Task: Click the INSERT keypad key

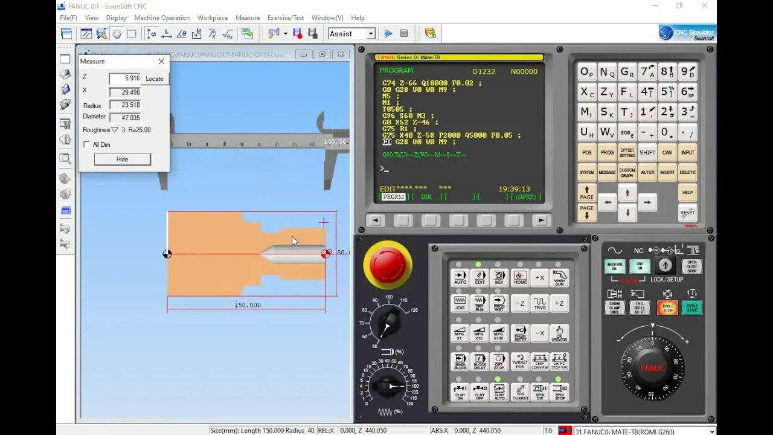Action: 667,172
